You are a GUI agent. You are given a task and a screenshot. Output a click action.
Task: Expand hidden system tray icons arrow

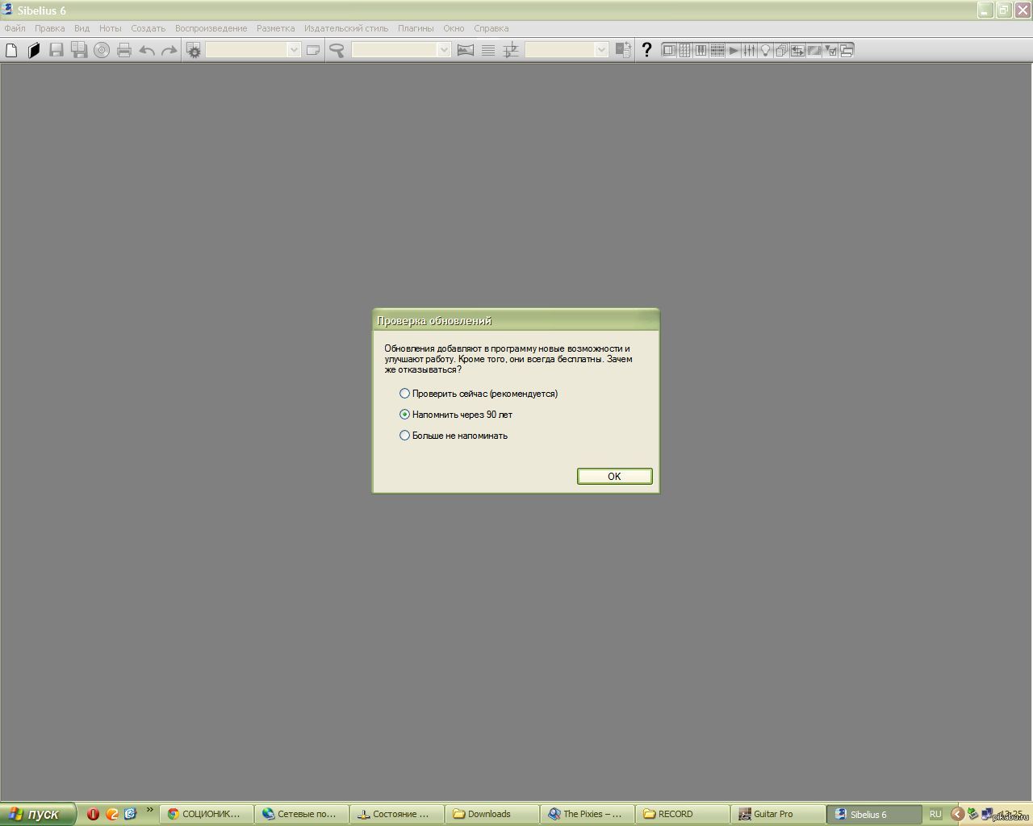tap(957, 814)
